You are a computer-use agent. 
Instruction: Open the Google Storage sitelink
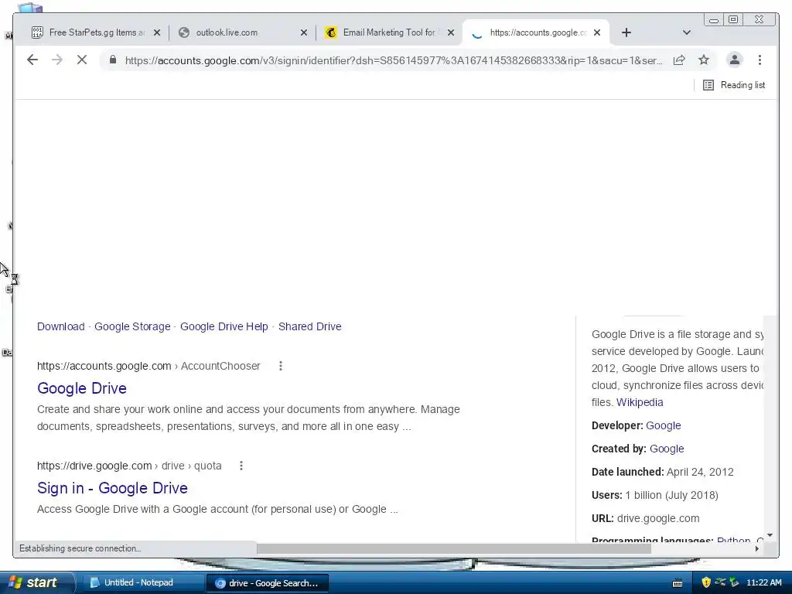tap(132, 326)
